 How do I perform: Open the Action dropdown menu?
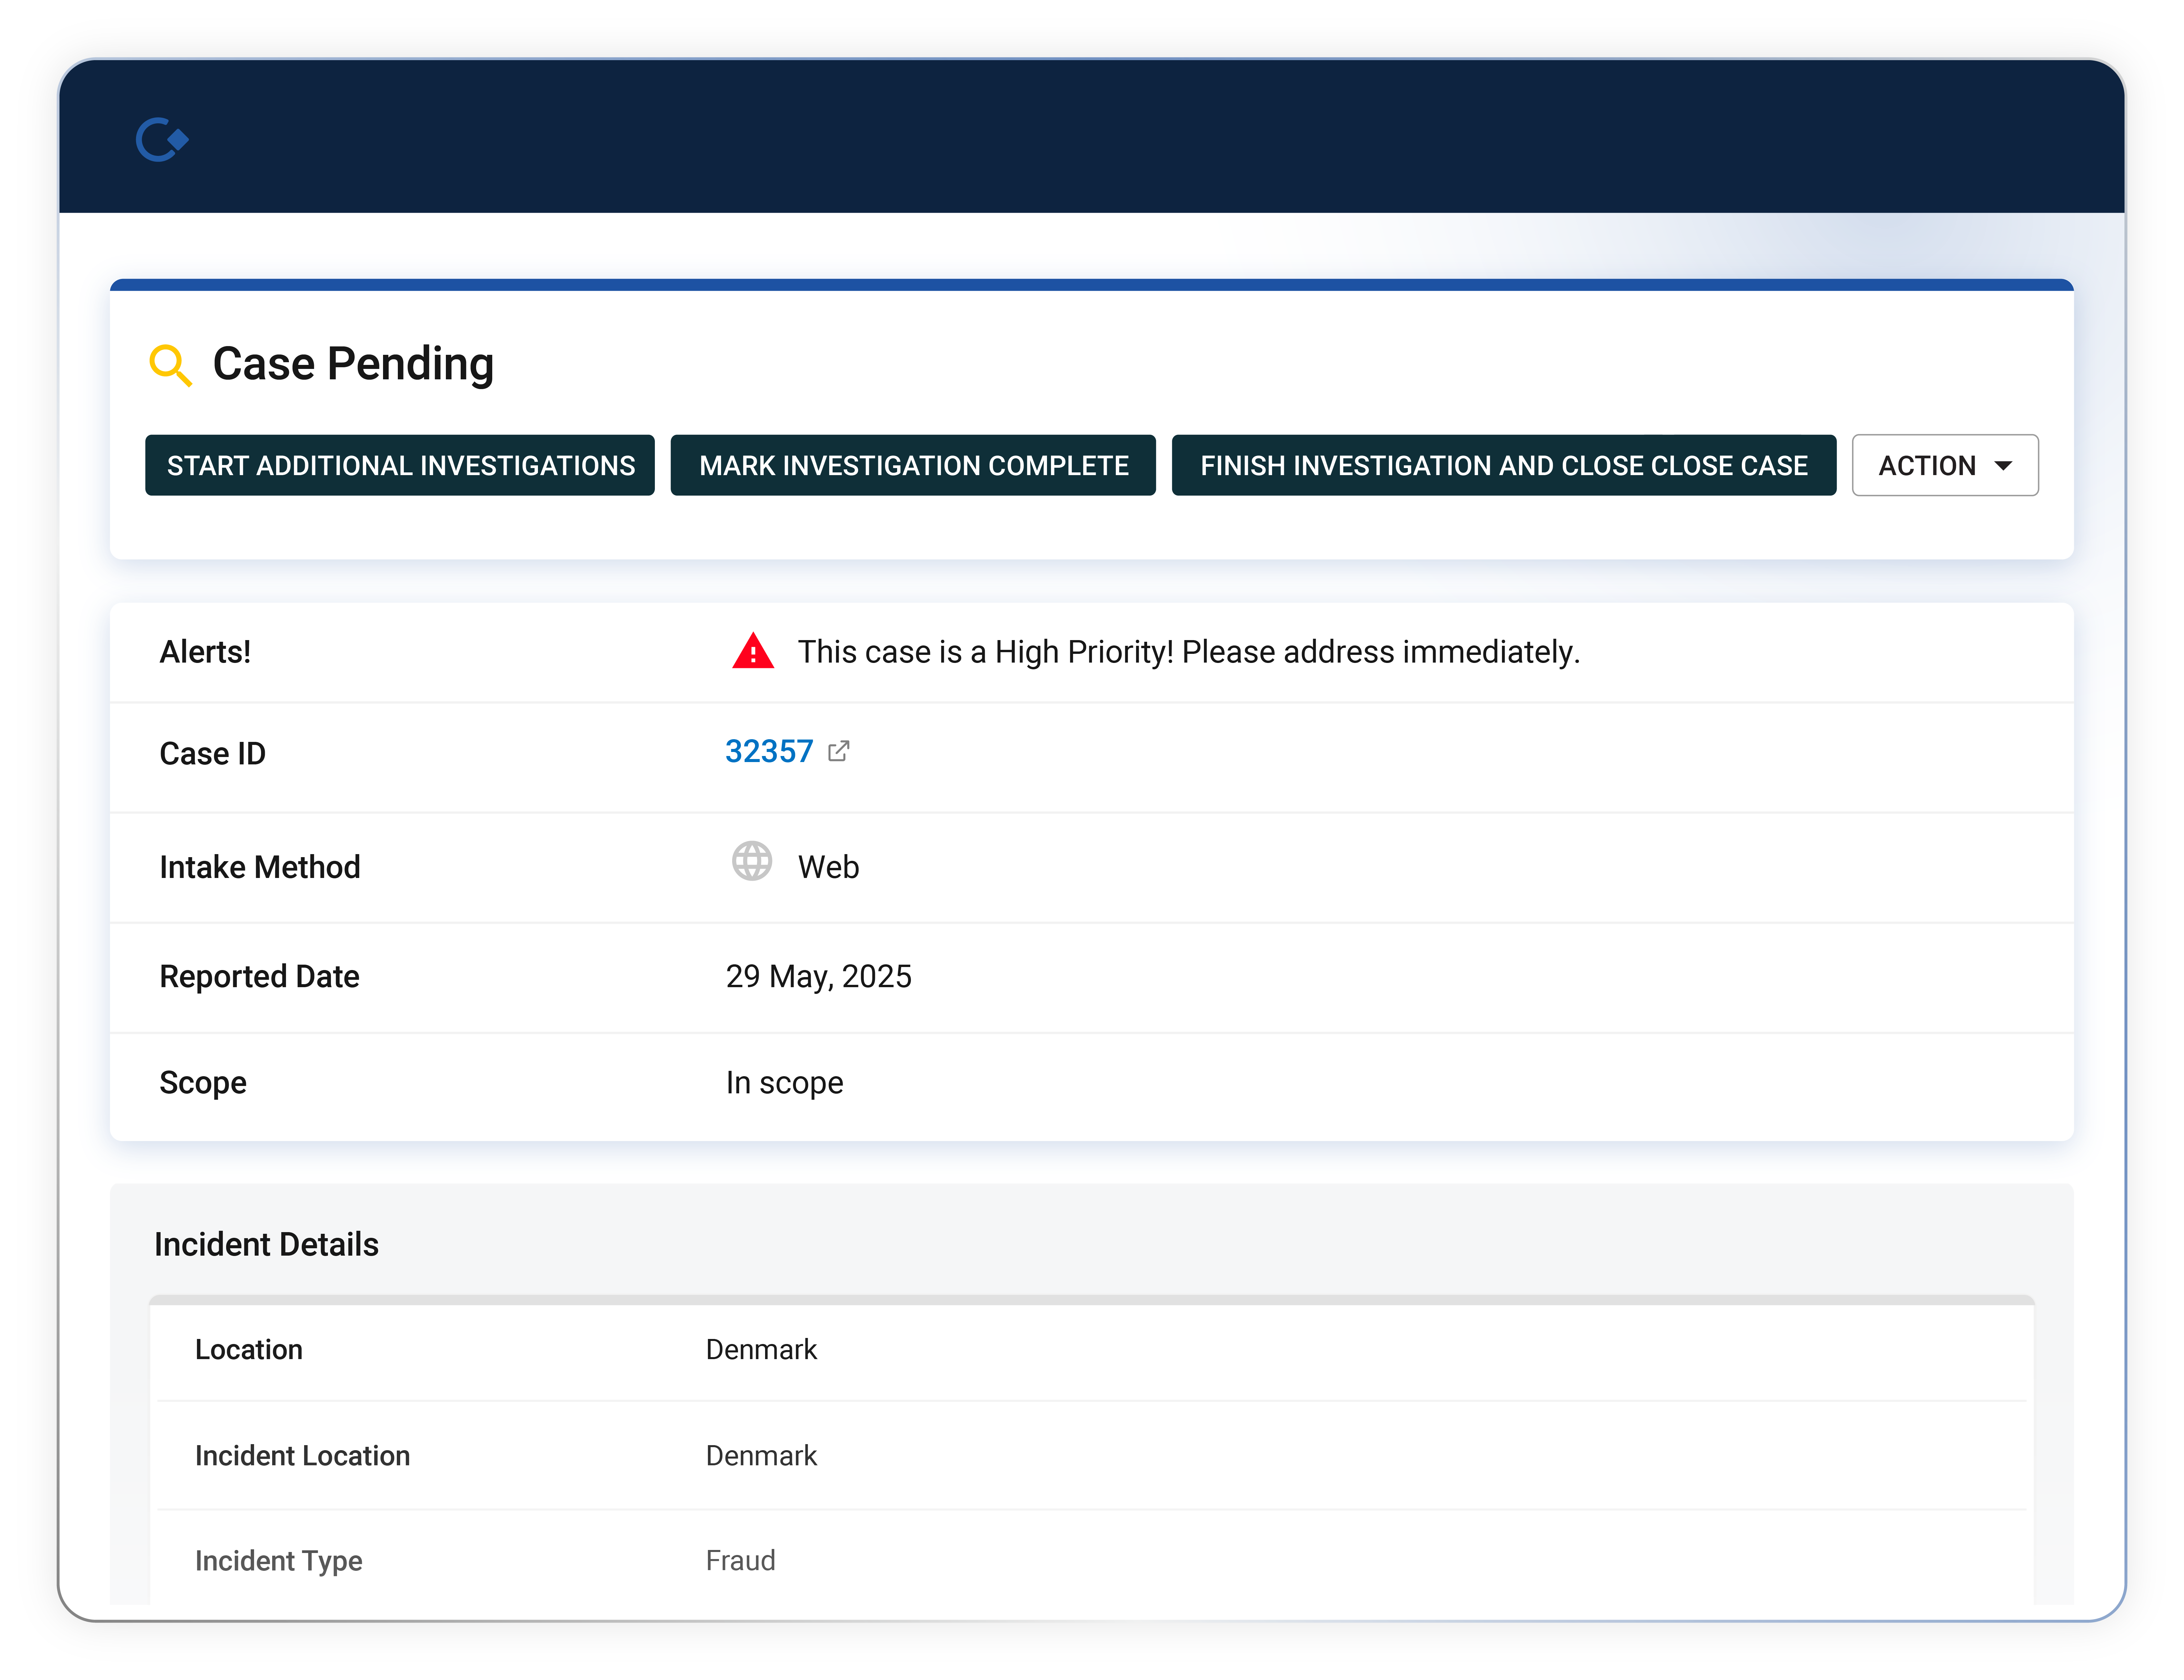tap(1945, 465)
